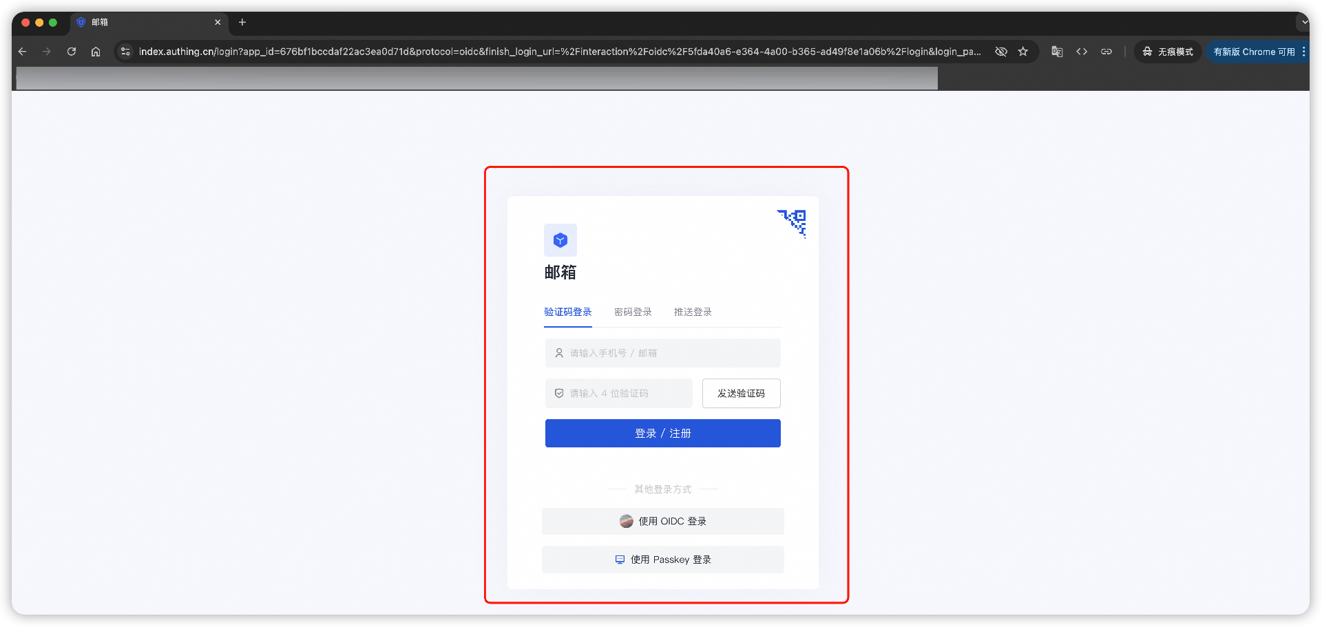Open the Chrome three-dot menu
Image resolution: width=1322 pixels, height=627 pixels.
tap(1303, 52)
